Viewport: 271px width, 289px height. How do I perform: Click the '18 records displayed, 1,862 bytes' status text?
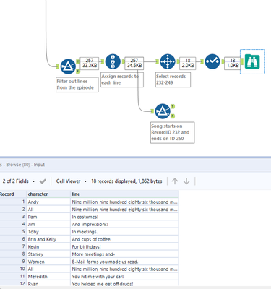pos(126,181)
